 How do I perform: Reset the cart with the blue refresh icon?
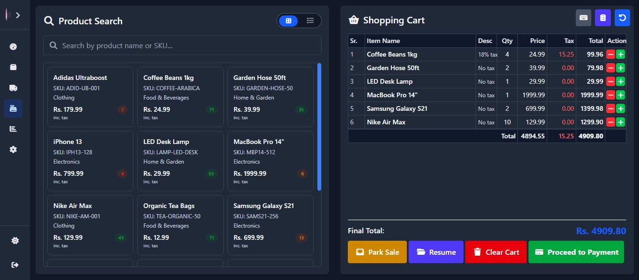pos(622,17)
